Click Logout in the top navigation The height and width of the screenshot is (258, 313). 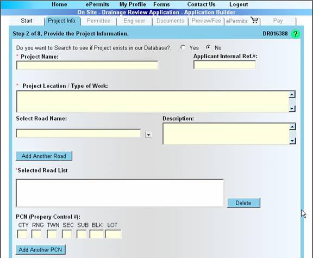(x=239, y=4)
